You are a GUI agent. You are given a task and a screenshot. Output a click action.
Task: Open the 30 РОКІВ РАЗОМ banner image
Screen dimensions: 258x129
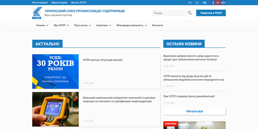click(x=55, y=72)
